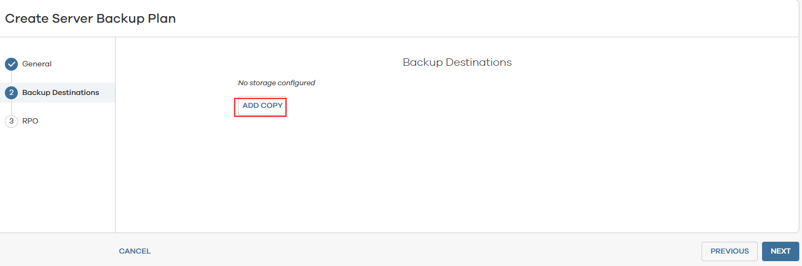Click the checkmark icon beside General

point(11,64)
